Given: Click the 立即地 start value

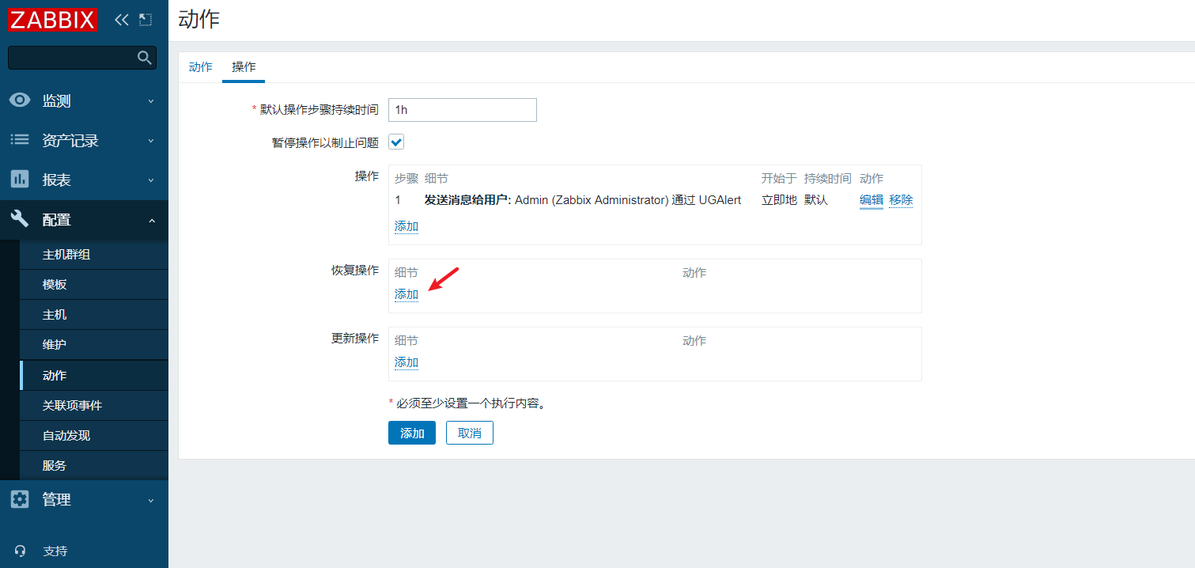Looking at the screenshot, I should tap(779, 200).
